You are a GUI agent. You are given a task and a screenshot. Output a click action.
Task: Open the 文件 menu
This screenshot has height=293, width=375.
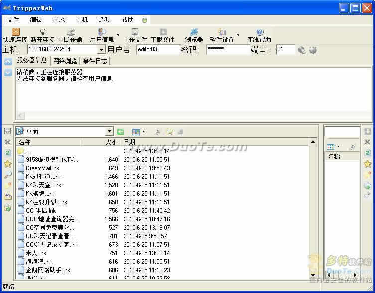pos(13,20)
